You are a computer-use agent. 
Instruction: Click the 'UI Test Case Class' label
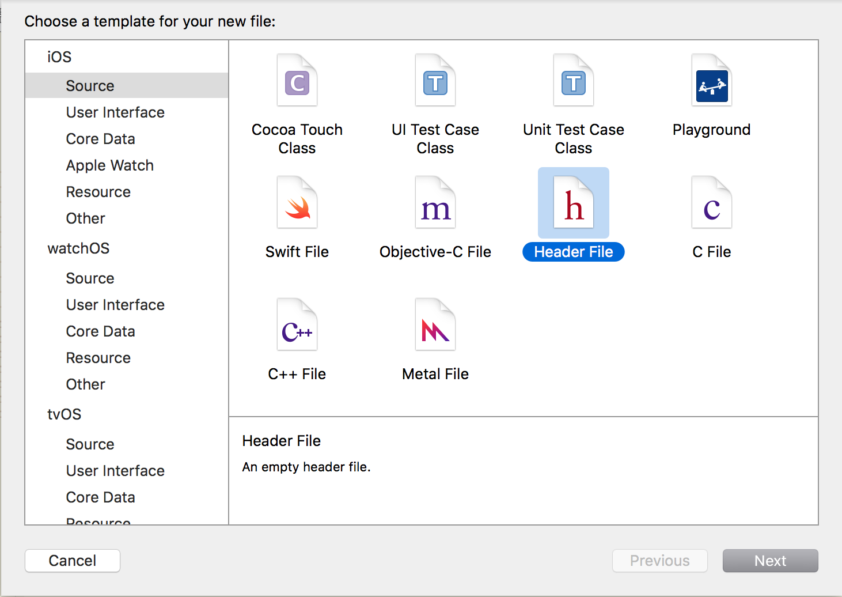[435, 139]
